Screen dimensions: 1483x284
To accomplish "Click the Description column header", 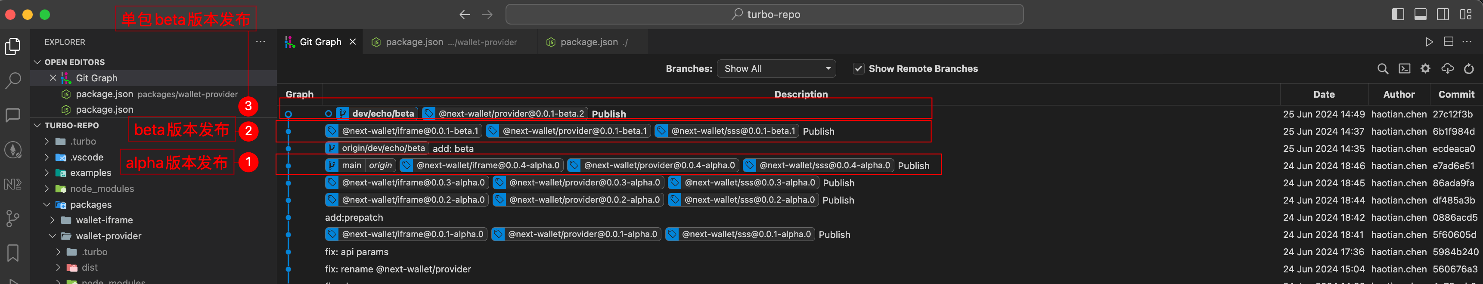I will (x=801, y=94).
